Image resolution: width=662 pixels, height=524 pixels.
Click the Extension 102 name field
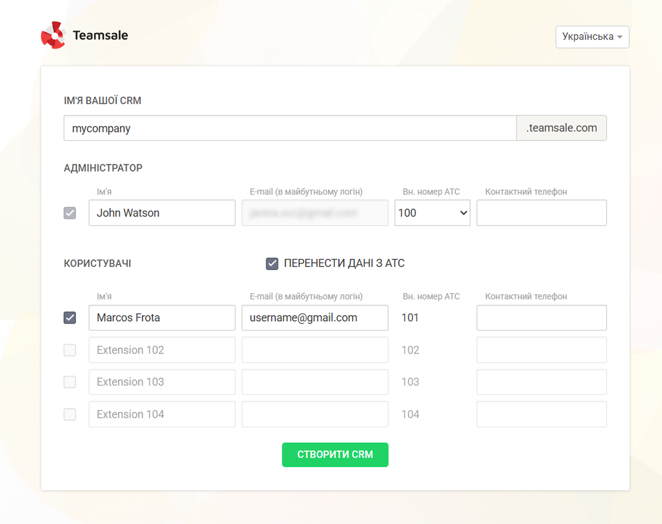(162, 350)
